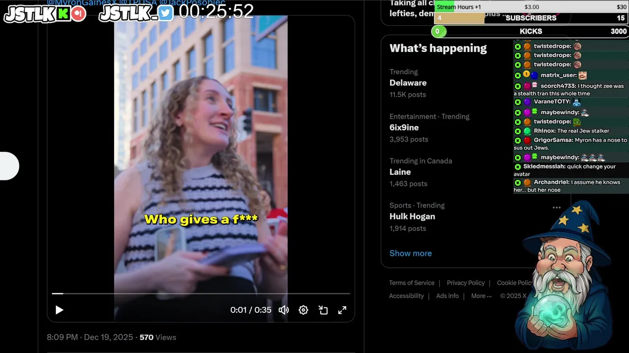Click the VaraneTOTY chat username
The image size is (629, 353).
tap(552, 101)
